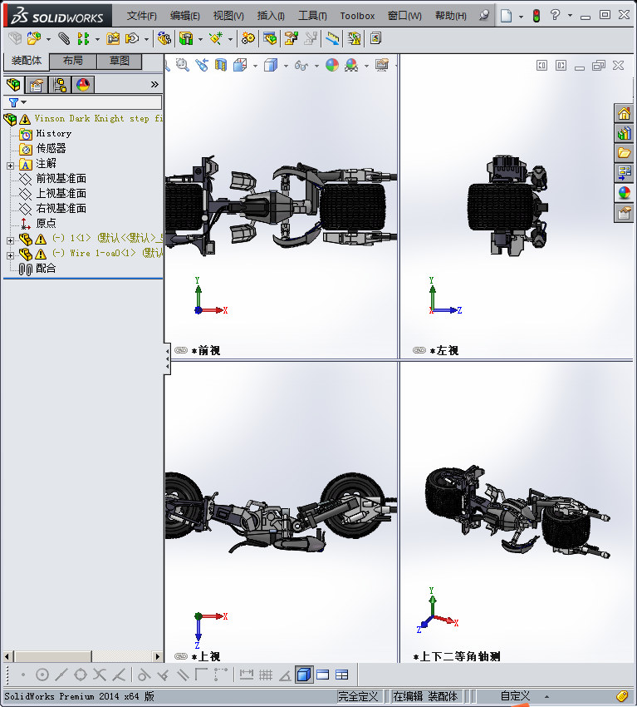Expand the Wire 1-oa0<1> tree node

coord(10,255)
